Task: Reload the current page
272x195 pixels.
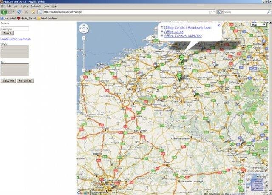Action: click(x=19, y=12)
